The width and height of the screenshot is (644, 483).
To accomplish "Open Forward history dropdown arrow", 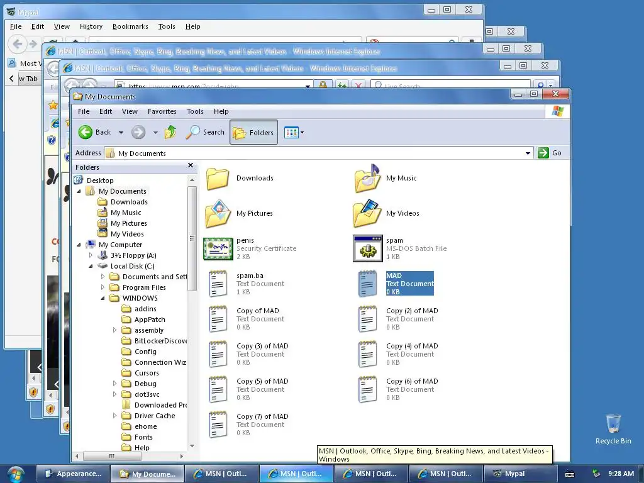I will coord(155,133).
